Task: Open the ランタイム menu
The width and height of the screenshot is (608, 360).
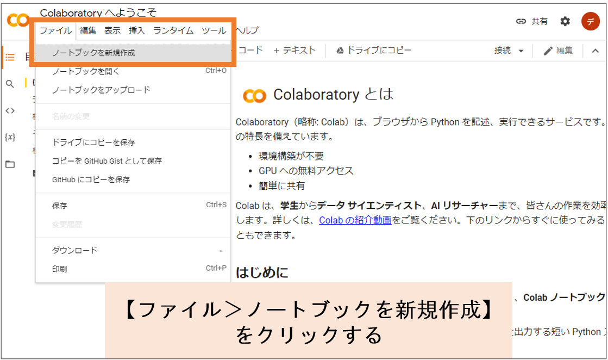Action: (173, 31)
